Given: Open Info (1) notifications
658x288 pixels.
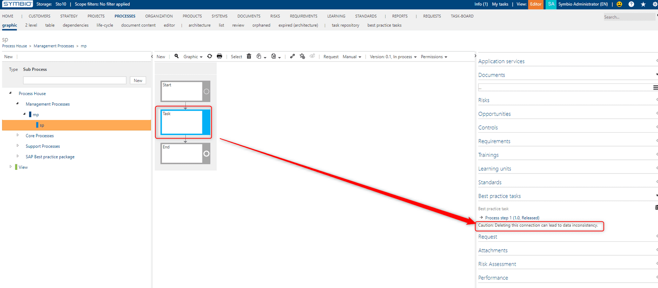Looking at the screenshot, I should pyautogui.click(x=481, y=4).
